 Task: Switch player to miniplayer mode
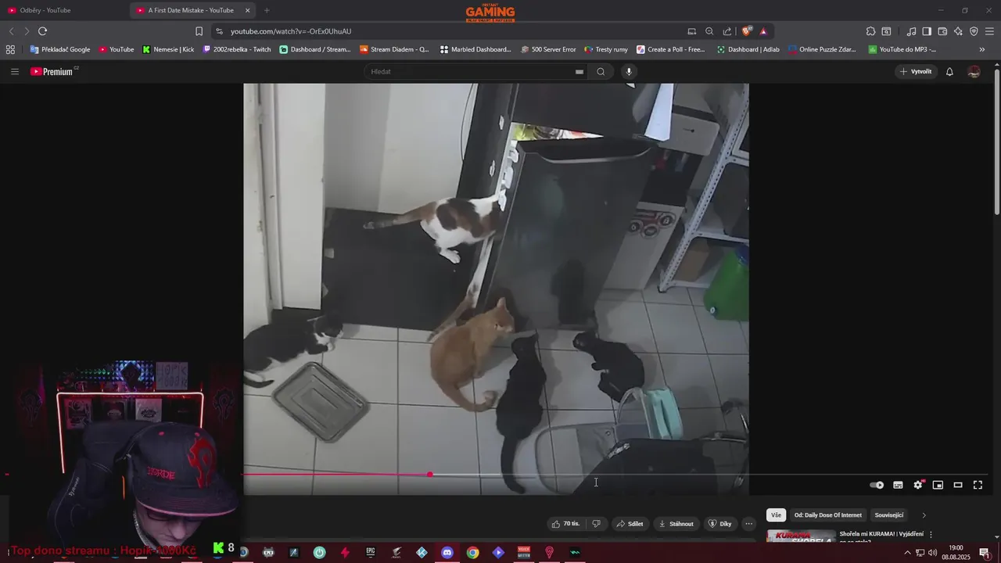pos(938,485)
